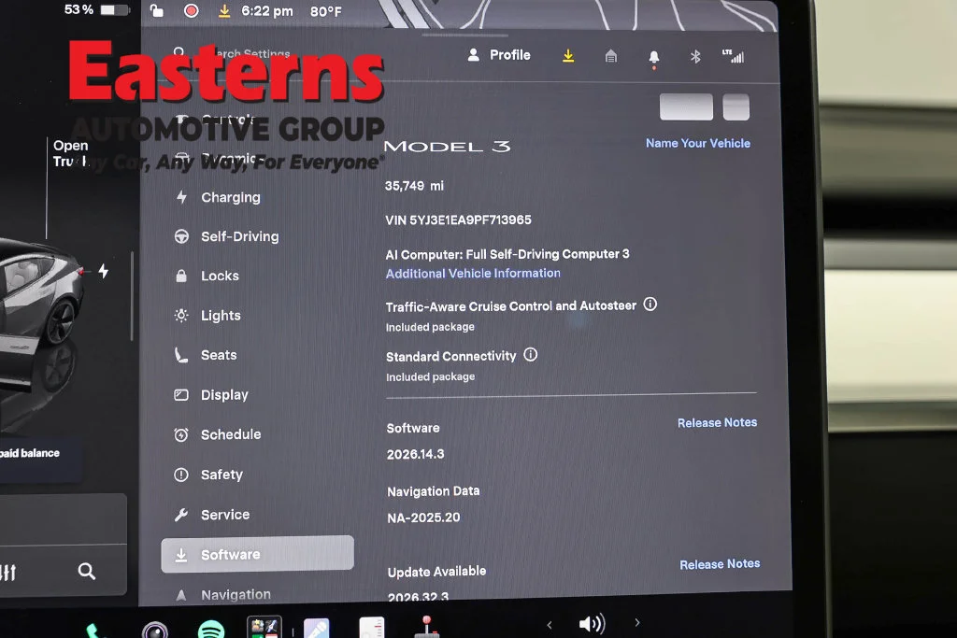Tap the LTE signal strength icon
The height and width of the screenshot is (638, 957).
pyautogui.click(x=734, y=56)
